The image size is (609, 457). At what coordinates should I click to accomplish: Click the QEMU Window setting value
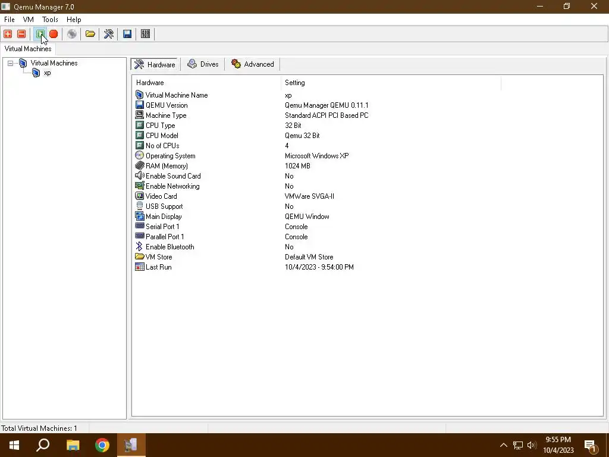click(307, 217)
